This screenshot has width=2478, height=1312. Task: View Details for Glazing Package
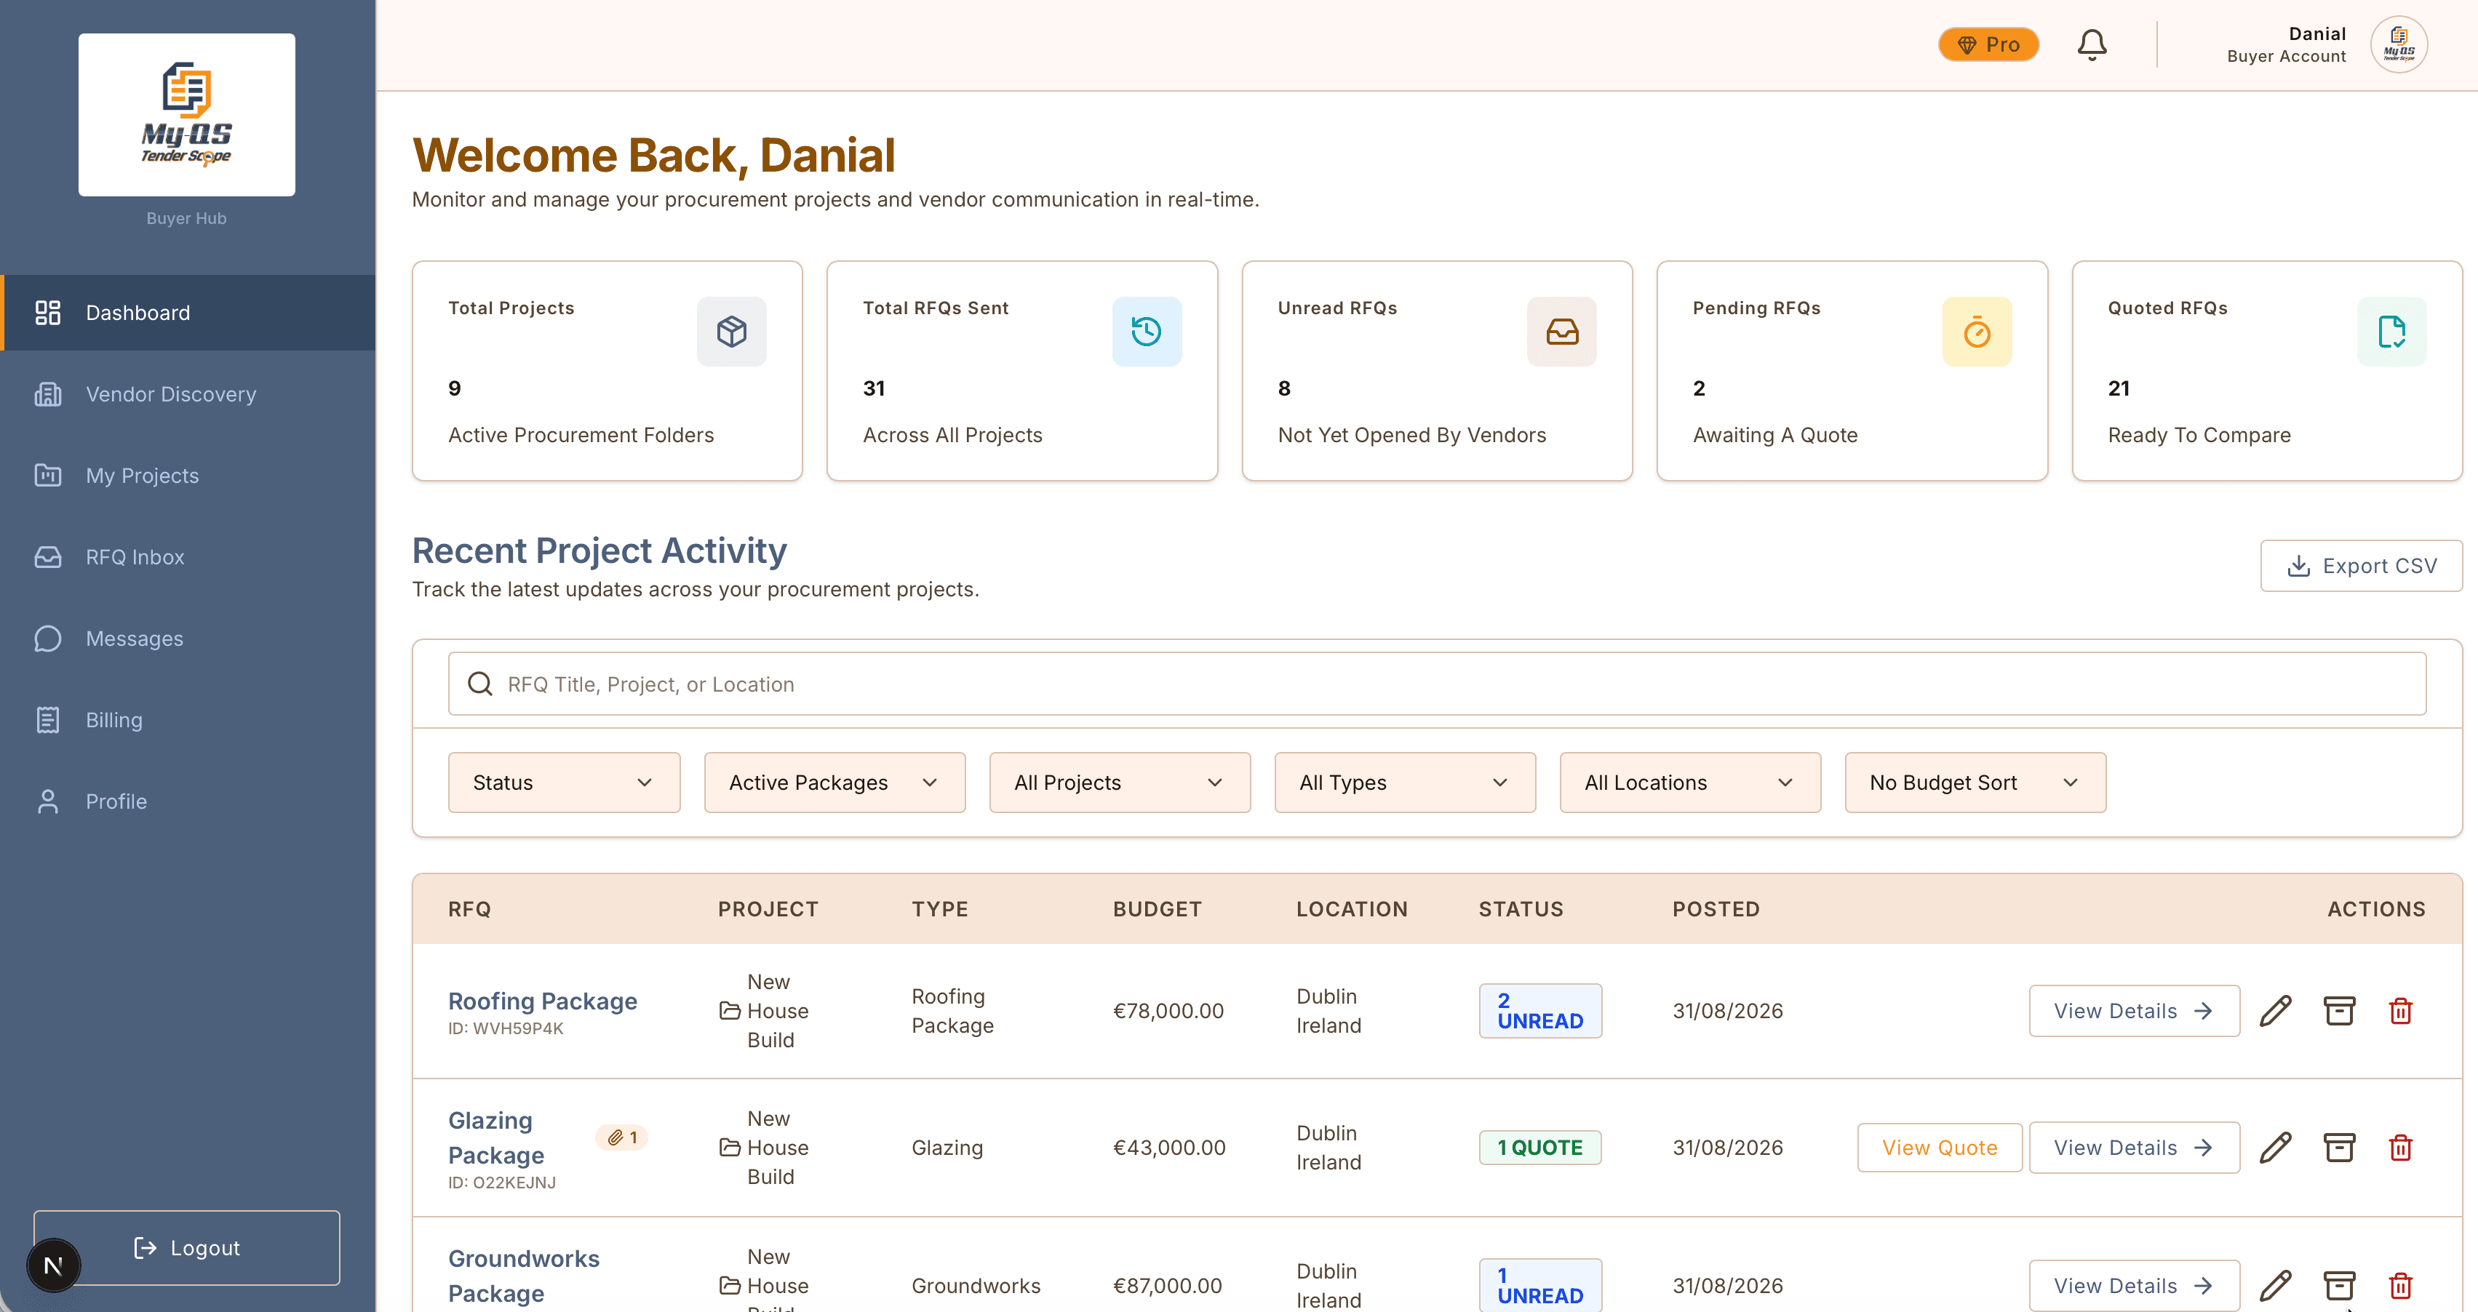tap(2134, 1148)
